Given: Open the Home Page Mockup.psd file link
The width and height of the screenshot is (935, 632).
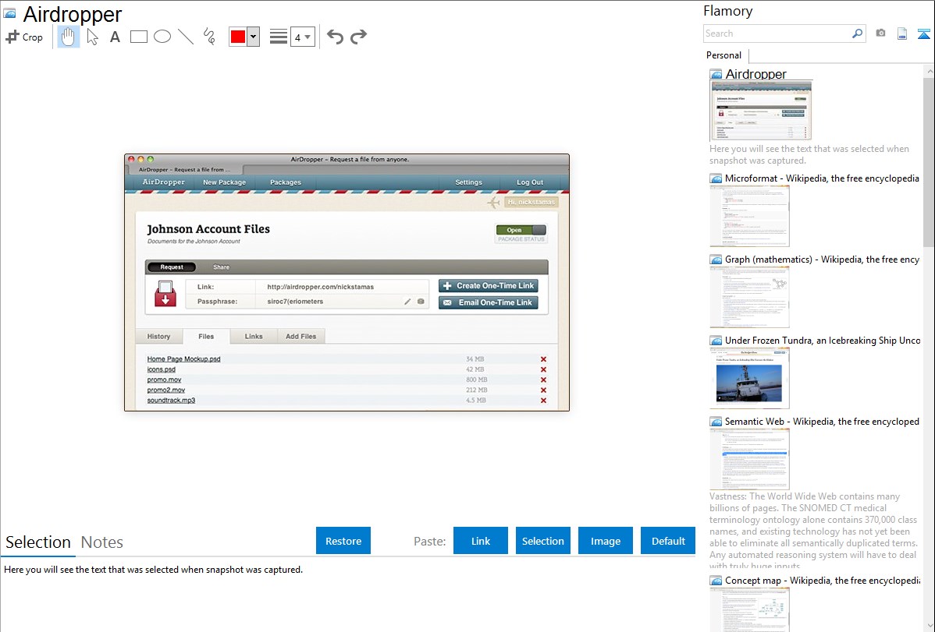Looking at the screenshot, I should (183, 359).
